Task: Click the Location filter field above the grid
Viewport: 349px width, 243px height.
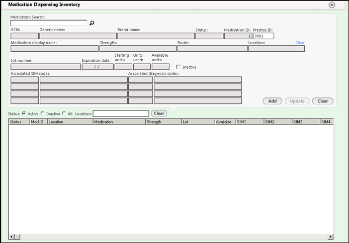Action: coord(121,113)
